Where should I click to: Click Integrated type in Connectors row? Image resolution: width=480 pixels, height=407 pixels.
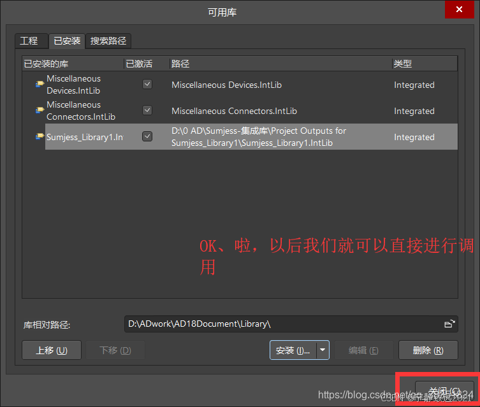tap(414, 111)
